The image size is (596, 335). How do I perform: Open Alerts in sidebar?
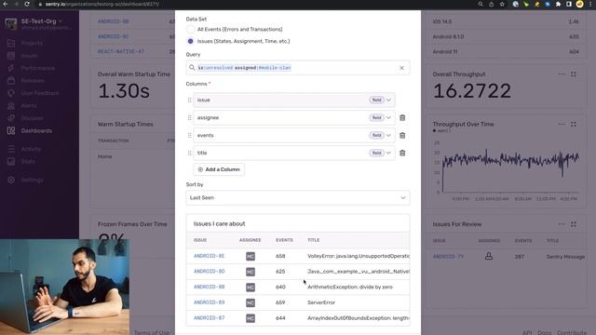click(x=29, y=106)
